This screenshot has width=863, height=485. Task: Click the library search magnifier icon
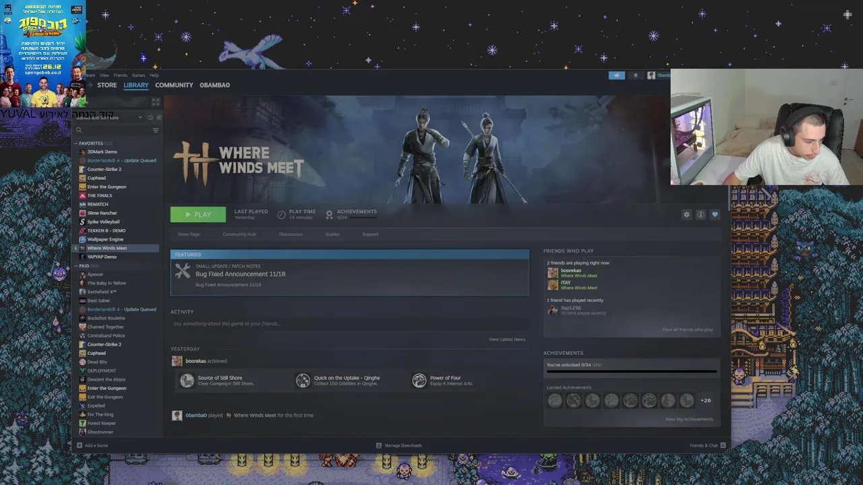pyautogui.click(x=78, y=130)
